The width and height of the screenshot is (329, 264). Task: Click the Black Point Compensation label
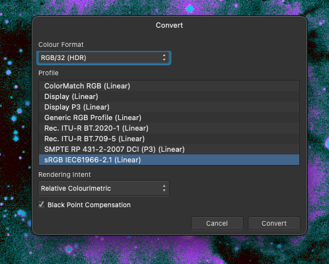[x=89, y=205]
